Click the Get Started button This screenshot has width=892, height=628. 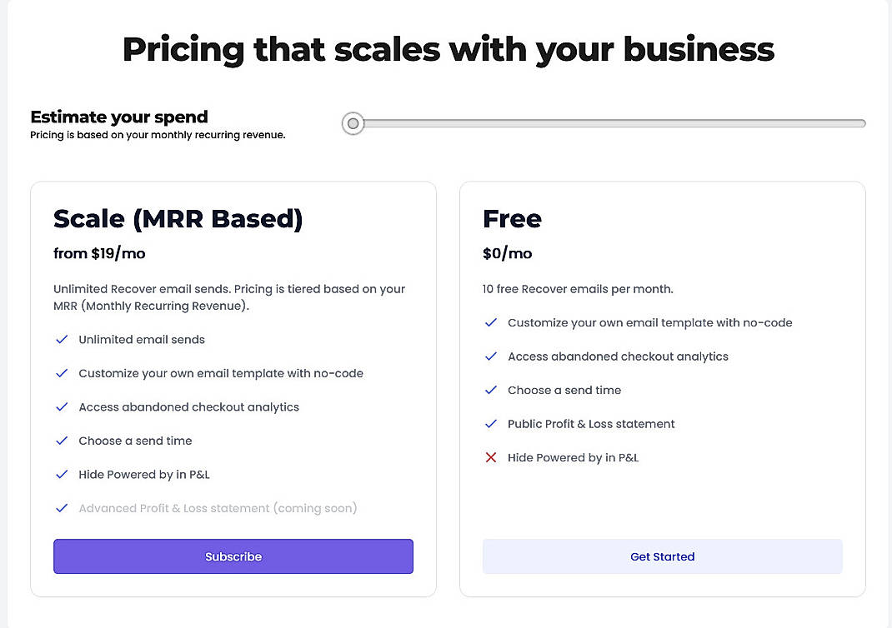click(662, 556)
